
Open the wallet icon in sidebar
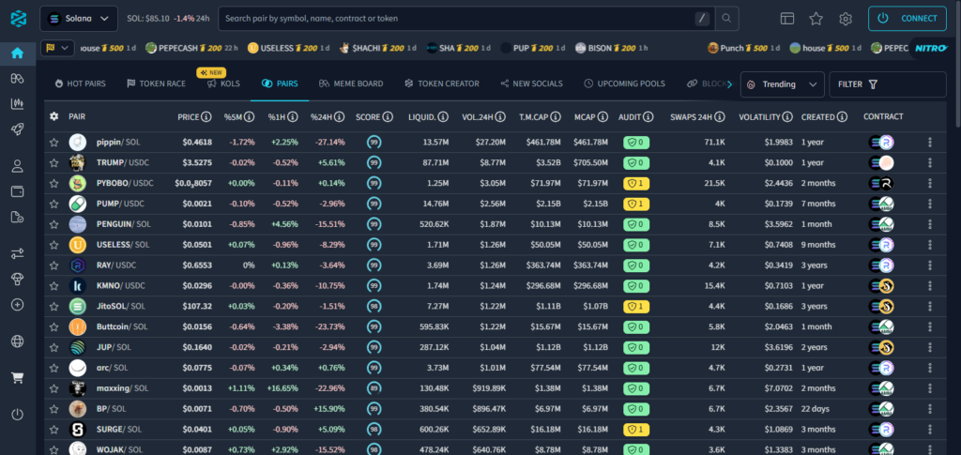tap(17, 191)
